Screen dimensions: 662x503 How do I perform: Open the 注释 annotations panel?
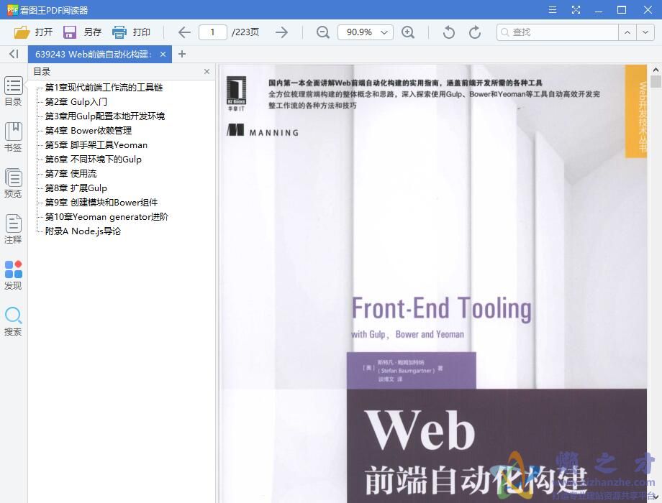[x=13, y=229]
